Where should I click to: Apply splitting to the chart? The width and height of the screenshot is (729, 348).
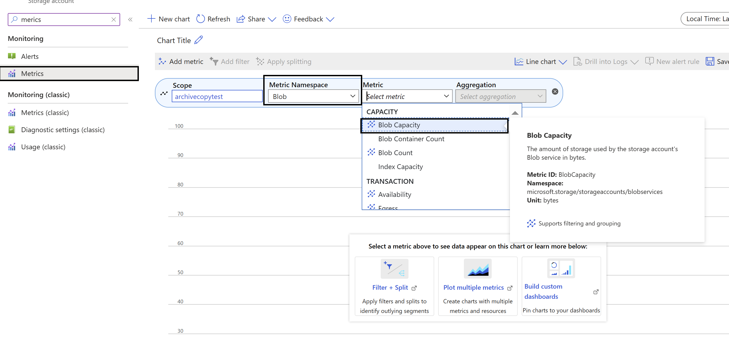[x=284, y=62]
